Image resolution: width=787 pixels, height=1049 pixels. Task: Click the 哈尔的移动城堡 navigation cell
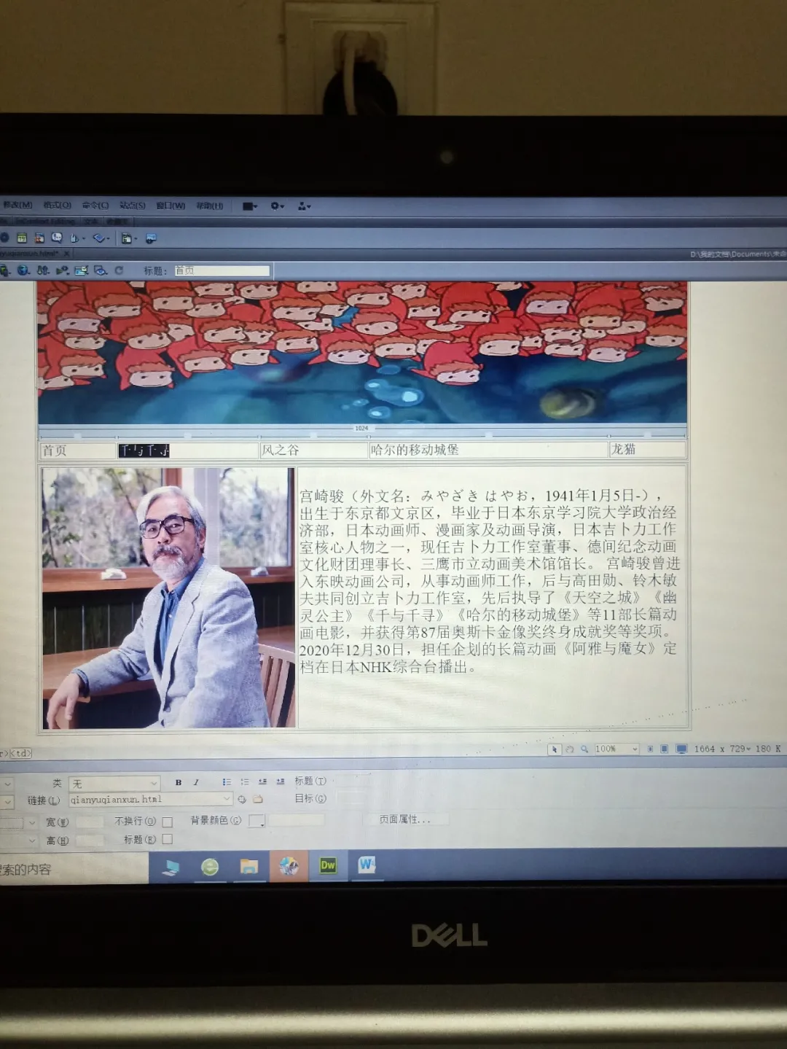tap(488, 450)
